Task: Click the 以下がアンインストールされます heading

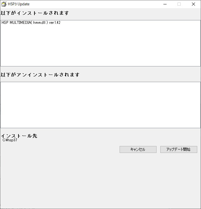Action: 40,75
